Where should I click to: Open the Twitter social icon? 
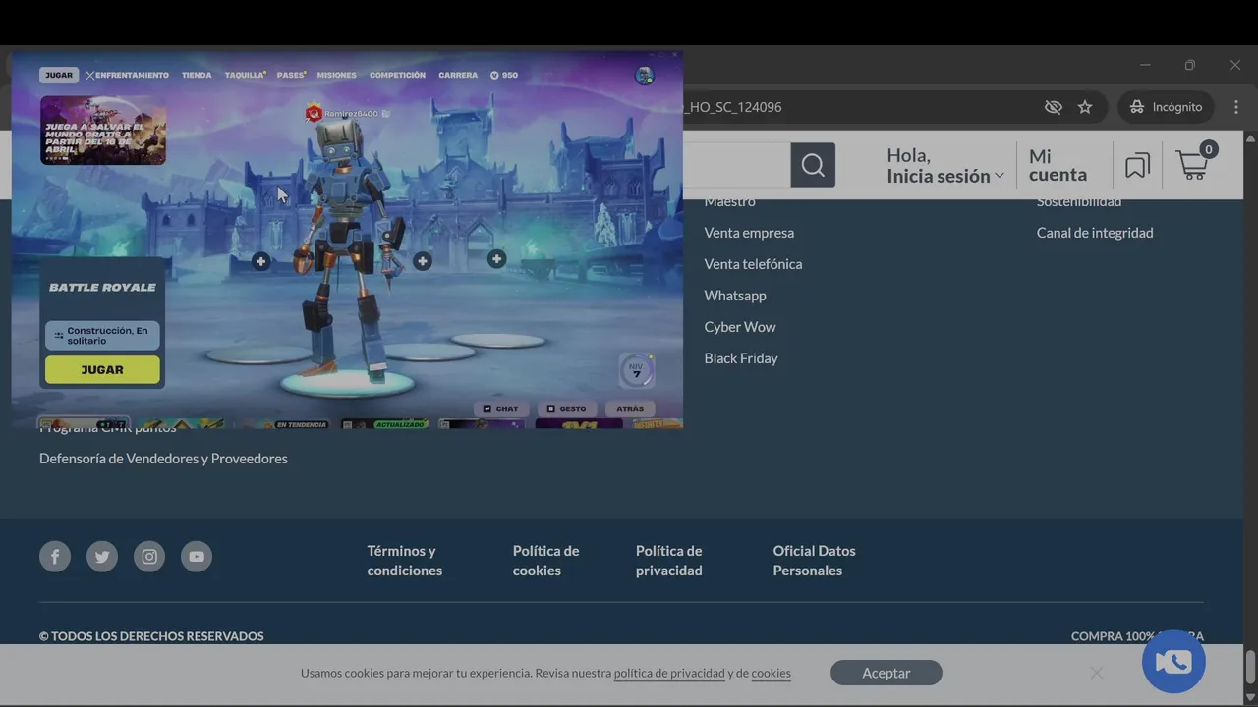102,557
